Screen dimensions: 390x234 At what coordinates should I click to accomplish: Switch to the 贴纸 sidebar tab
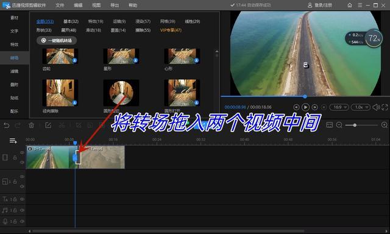(15, 98)
